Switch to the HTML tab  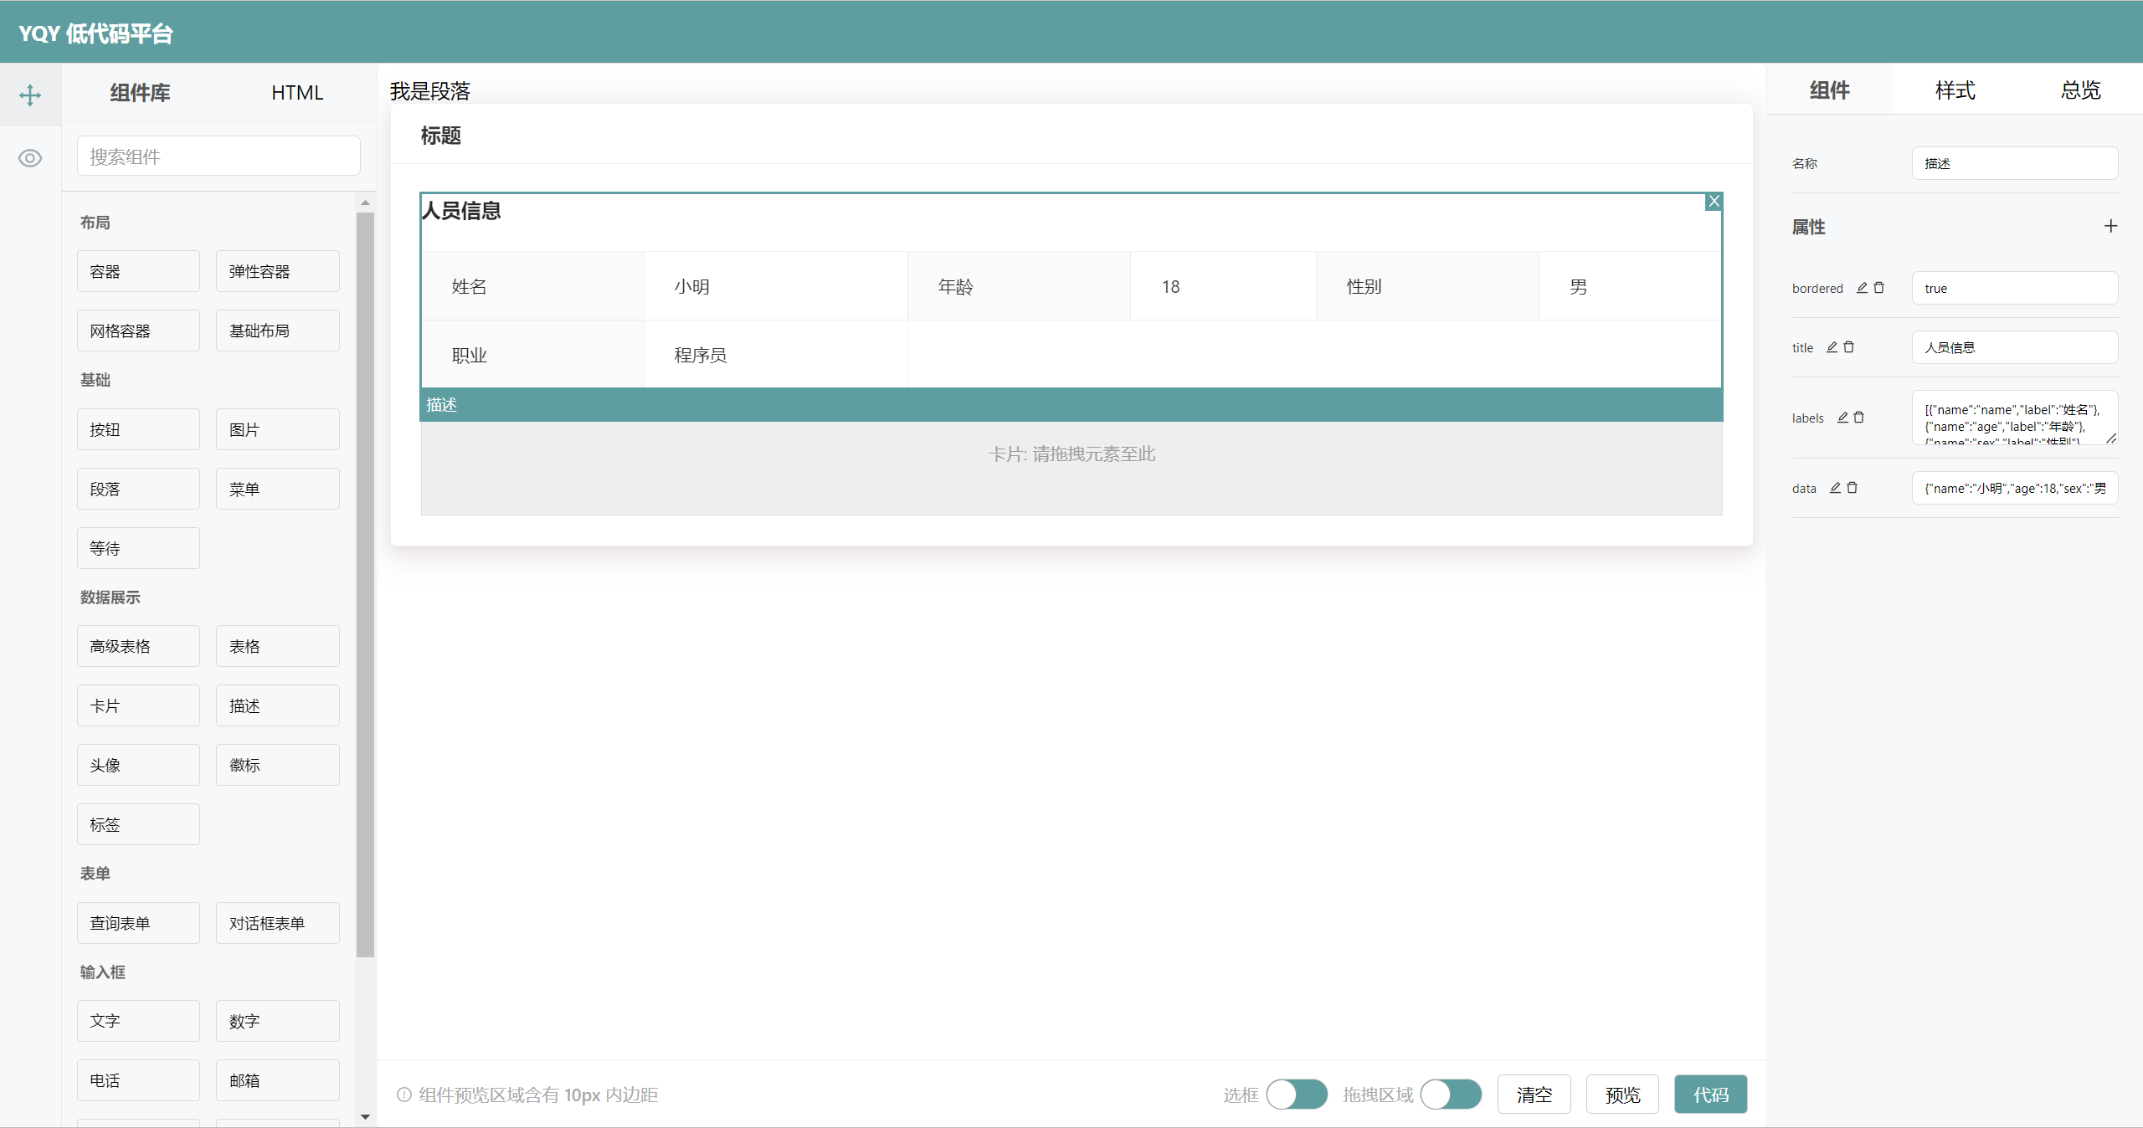[x=297, y=93]
